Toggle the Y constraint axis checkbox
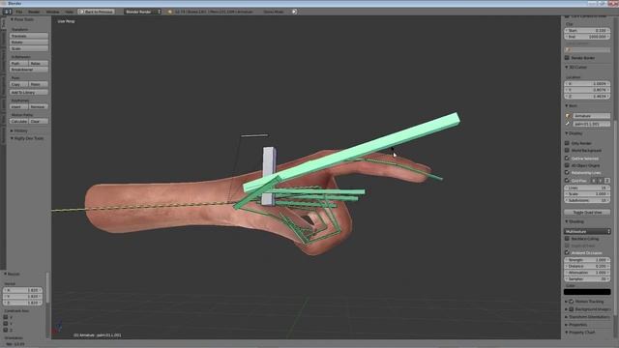Image resolution: width=619 pixels, height=348 pixels. [6, 324]
